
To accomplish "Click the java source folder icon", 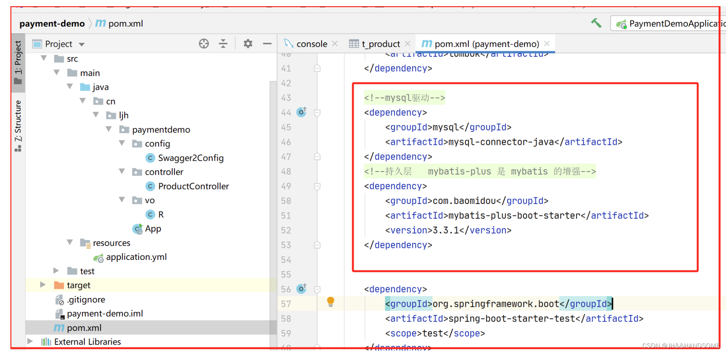I will tap(85, 87).
